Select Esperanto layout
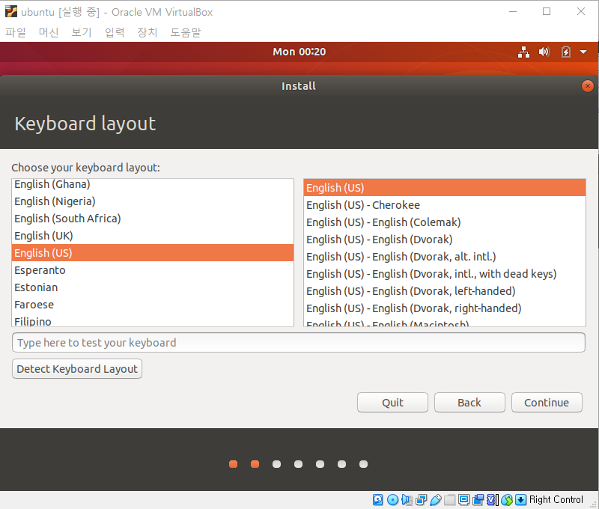Image resolution: width=599 pixels, height=509 pixels. (x=153, y=270)
